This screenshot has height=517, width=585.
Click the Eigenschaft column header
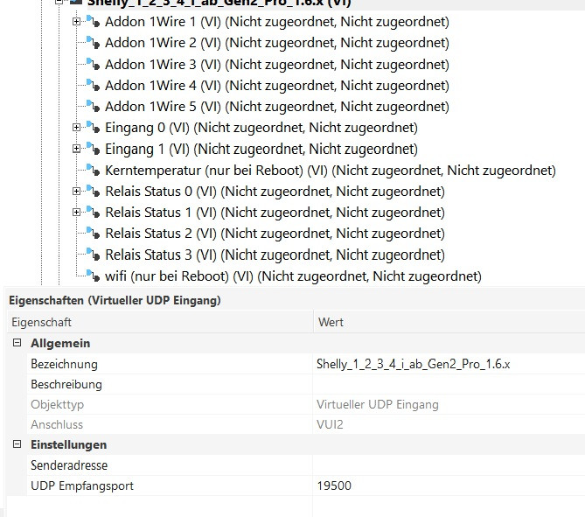(x=160, y=322)
